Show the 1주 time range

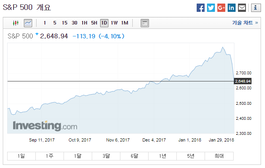(50, 156)
